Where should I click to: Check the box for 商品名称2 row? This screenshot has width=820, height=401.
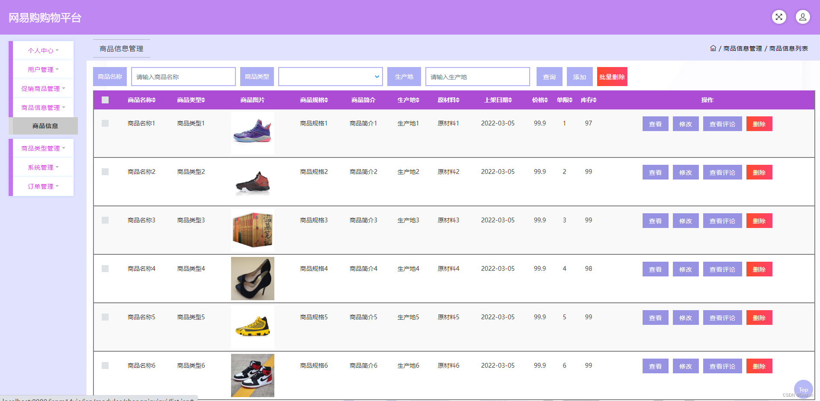tap(105, 172)
